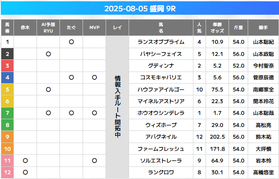Click the 人気 column header
This screenshot has width=279, height=179.
pos(199,27)
